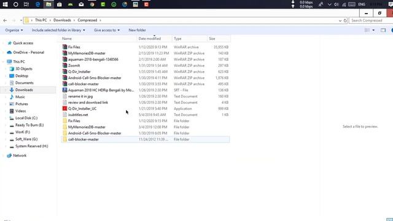Focus the Search Compressed box

(x=371, y=20)
